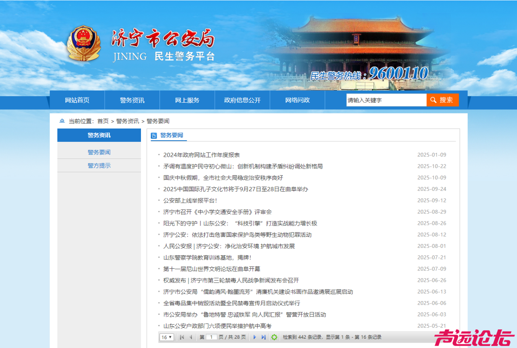The width and height of the screenshot is (517, 348).
Task: Click the green refresh list icon
Action: click(274, 337)
